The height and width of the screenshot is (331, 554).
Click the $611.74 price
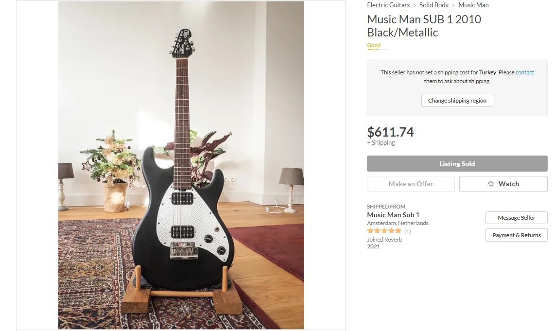[390, 132]
